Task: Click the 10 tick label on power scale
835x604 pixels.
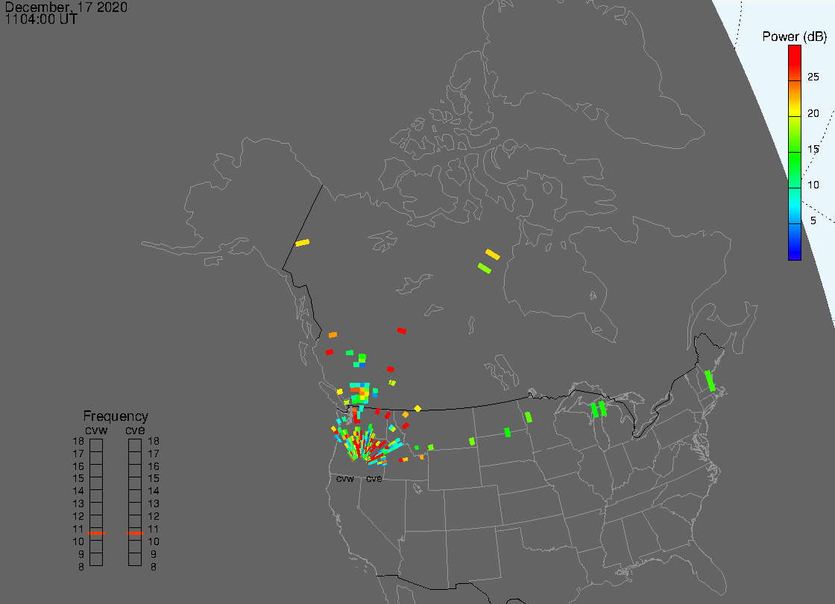Action: pos(813,185)
